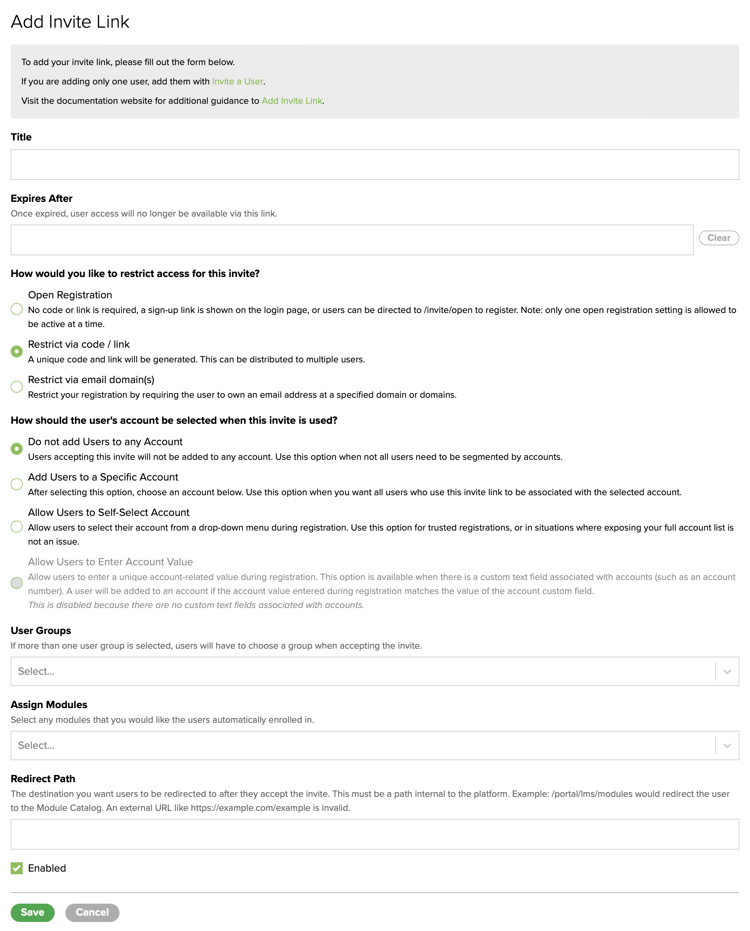Choose Restrict via email domain(s) radio

pos(17,387)
